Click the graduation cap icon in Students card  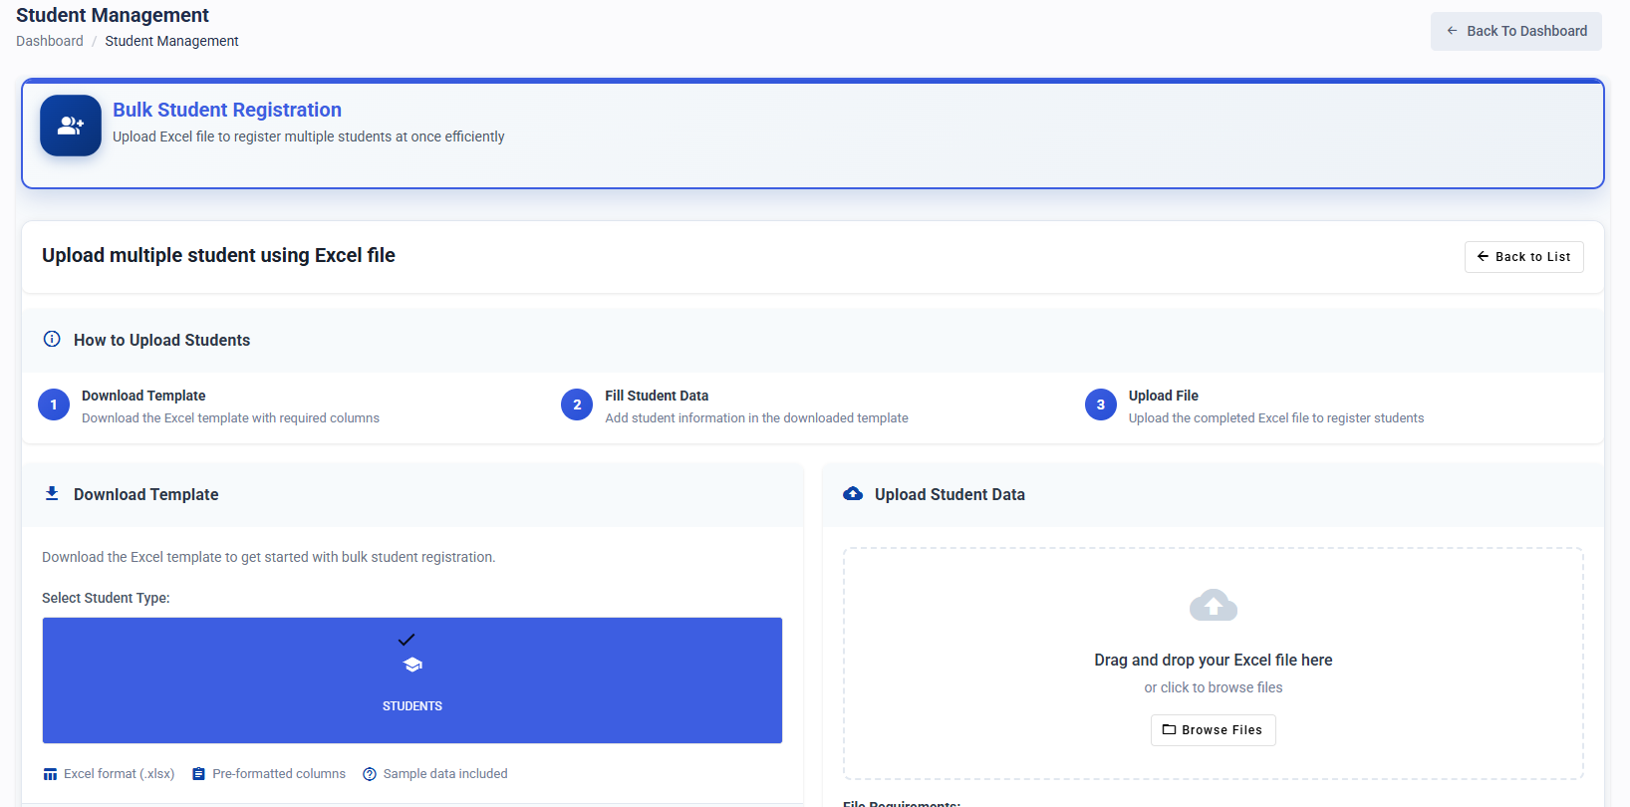[412, 665]
